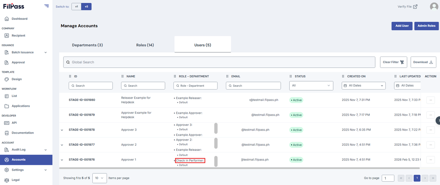Image resolution: width=440 pixels, height=185 pixels.
Task: Focus the ID column search field
Action: point(91,86)
